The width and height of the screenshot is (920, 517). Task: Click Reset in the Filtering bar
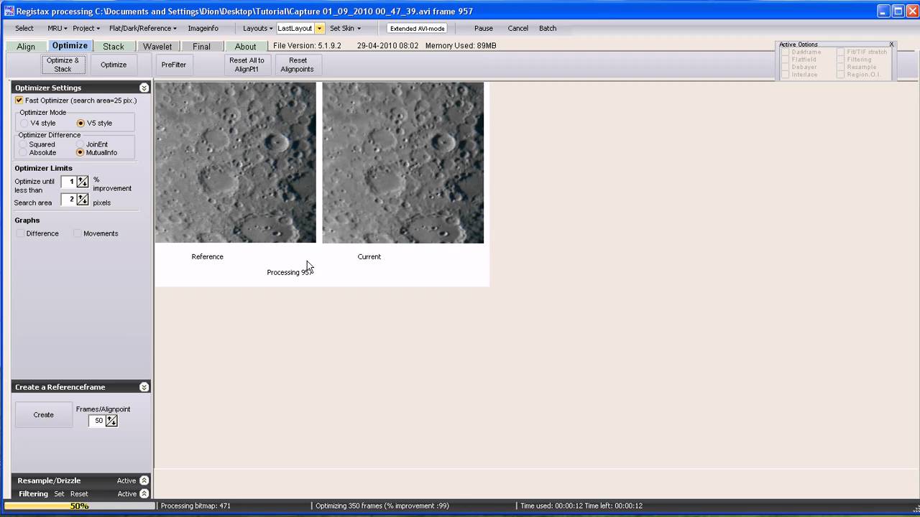pyautogui.click(x=79, y=494)
